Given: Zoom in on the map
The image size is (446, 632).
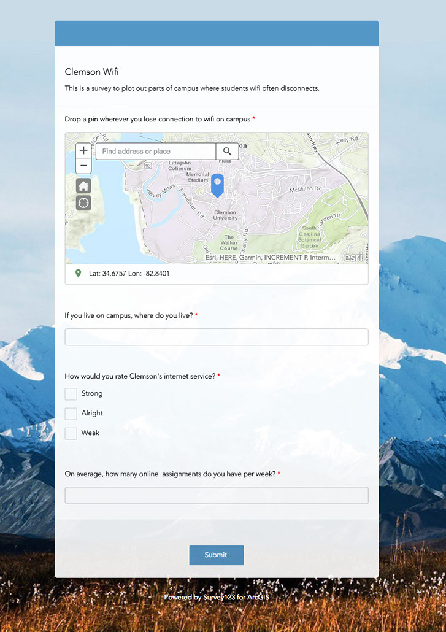Looking at the screenshot, I should click(83, 151).
